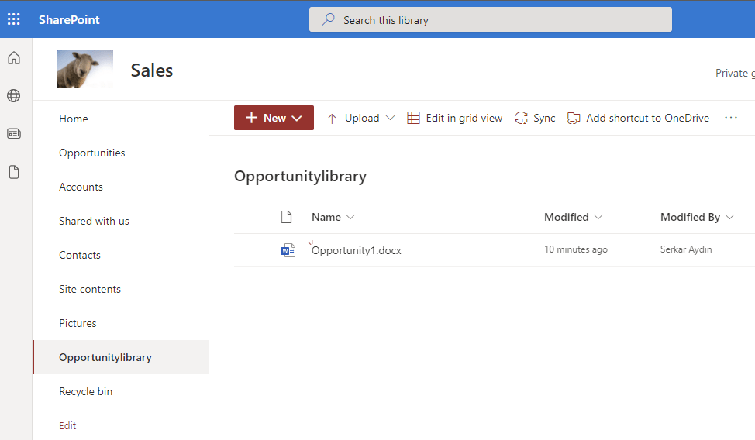Click the Sync arrows icon

[x=521, y=118]
